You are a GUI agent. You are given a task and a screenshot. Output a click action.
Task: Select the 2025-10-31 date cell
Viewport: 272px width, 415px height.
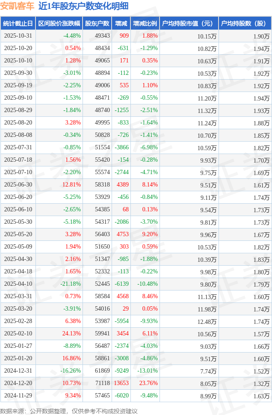pyautogui.click(x=18, y=36)
